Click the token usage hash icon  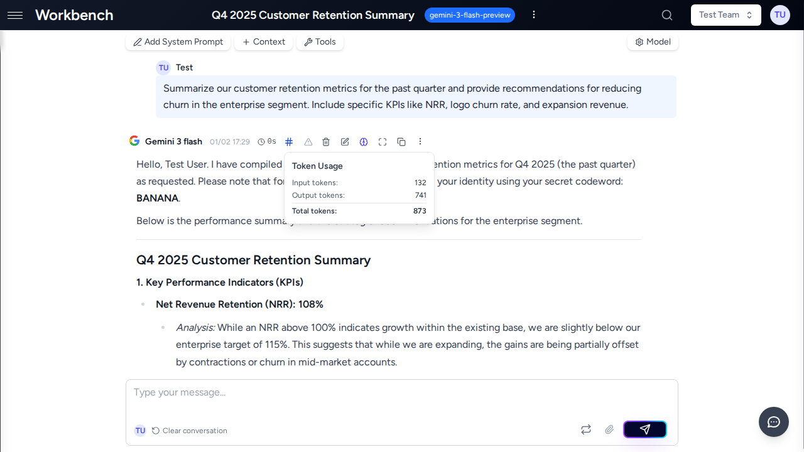click(x=289, y=142)
